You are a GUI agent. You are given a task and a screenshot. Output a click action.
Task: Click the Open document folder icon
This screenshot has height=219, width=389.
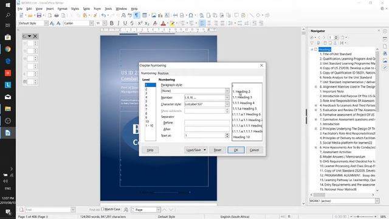coord(30,15)
